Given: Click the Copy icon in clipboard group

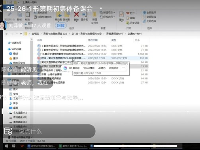Looking at the screenshot, I should [19, 14].
